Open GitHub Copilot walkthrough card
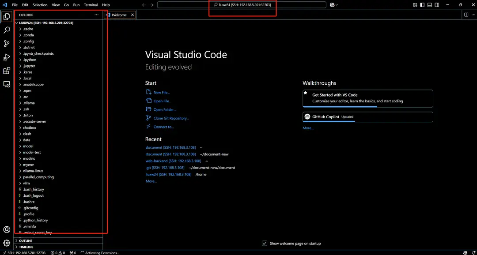Screen dimensions: 477x255 (x=368, y=117)
